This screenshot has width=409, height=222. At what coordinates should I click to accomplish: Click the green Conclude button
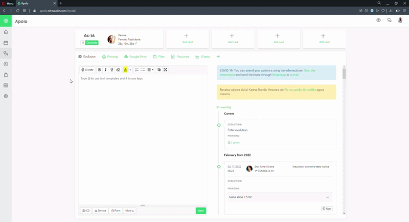click(x=92, y=42)
